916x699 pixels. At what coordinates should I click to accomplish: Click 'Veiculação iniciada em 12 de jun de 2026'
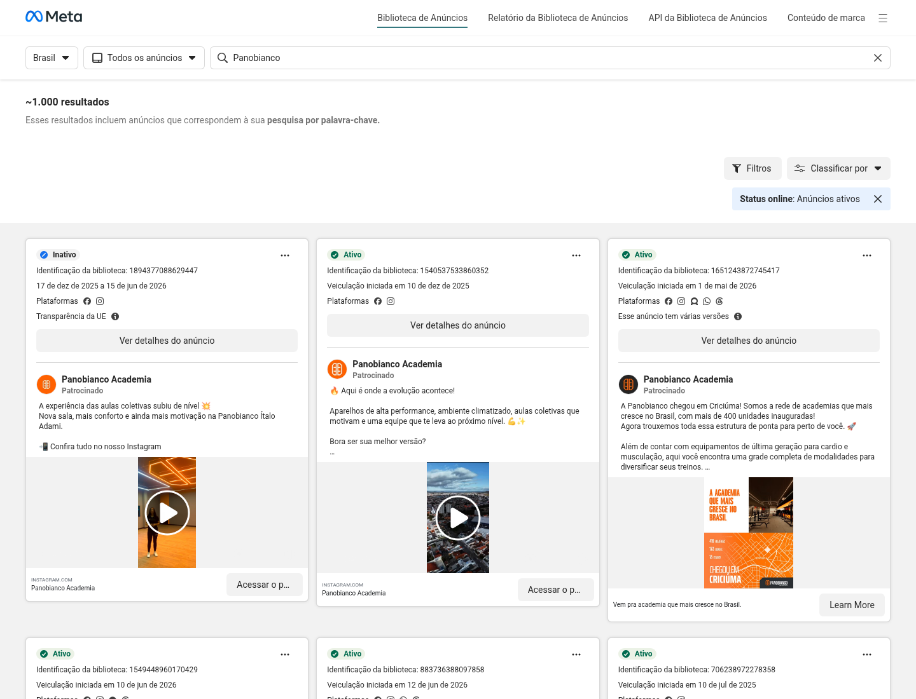[397, 685]
